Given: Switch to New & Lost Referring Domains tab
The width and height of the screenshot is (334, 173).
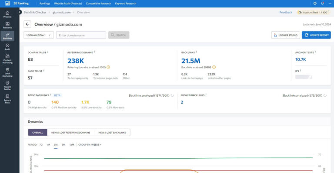Looking at the screenshot, I should 71,132.
